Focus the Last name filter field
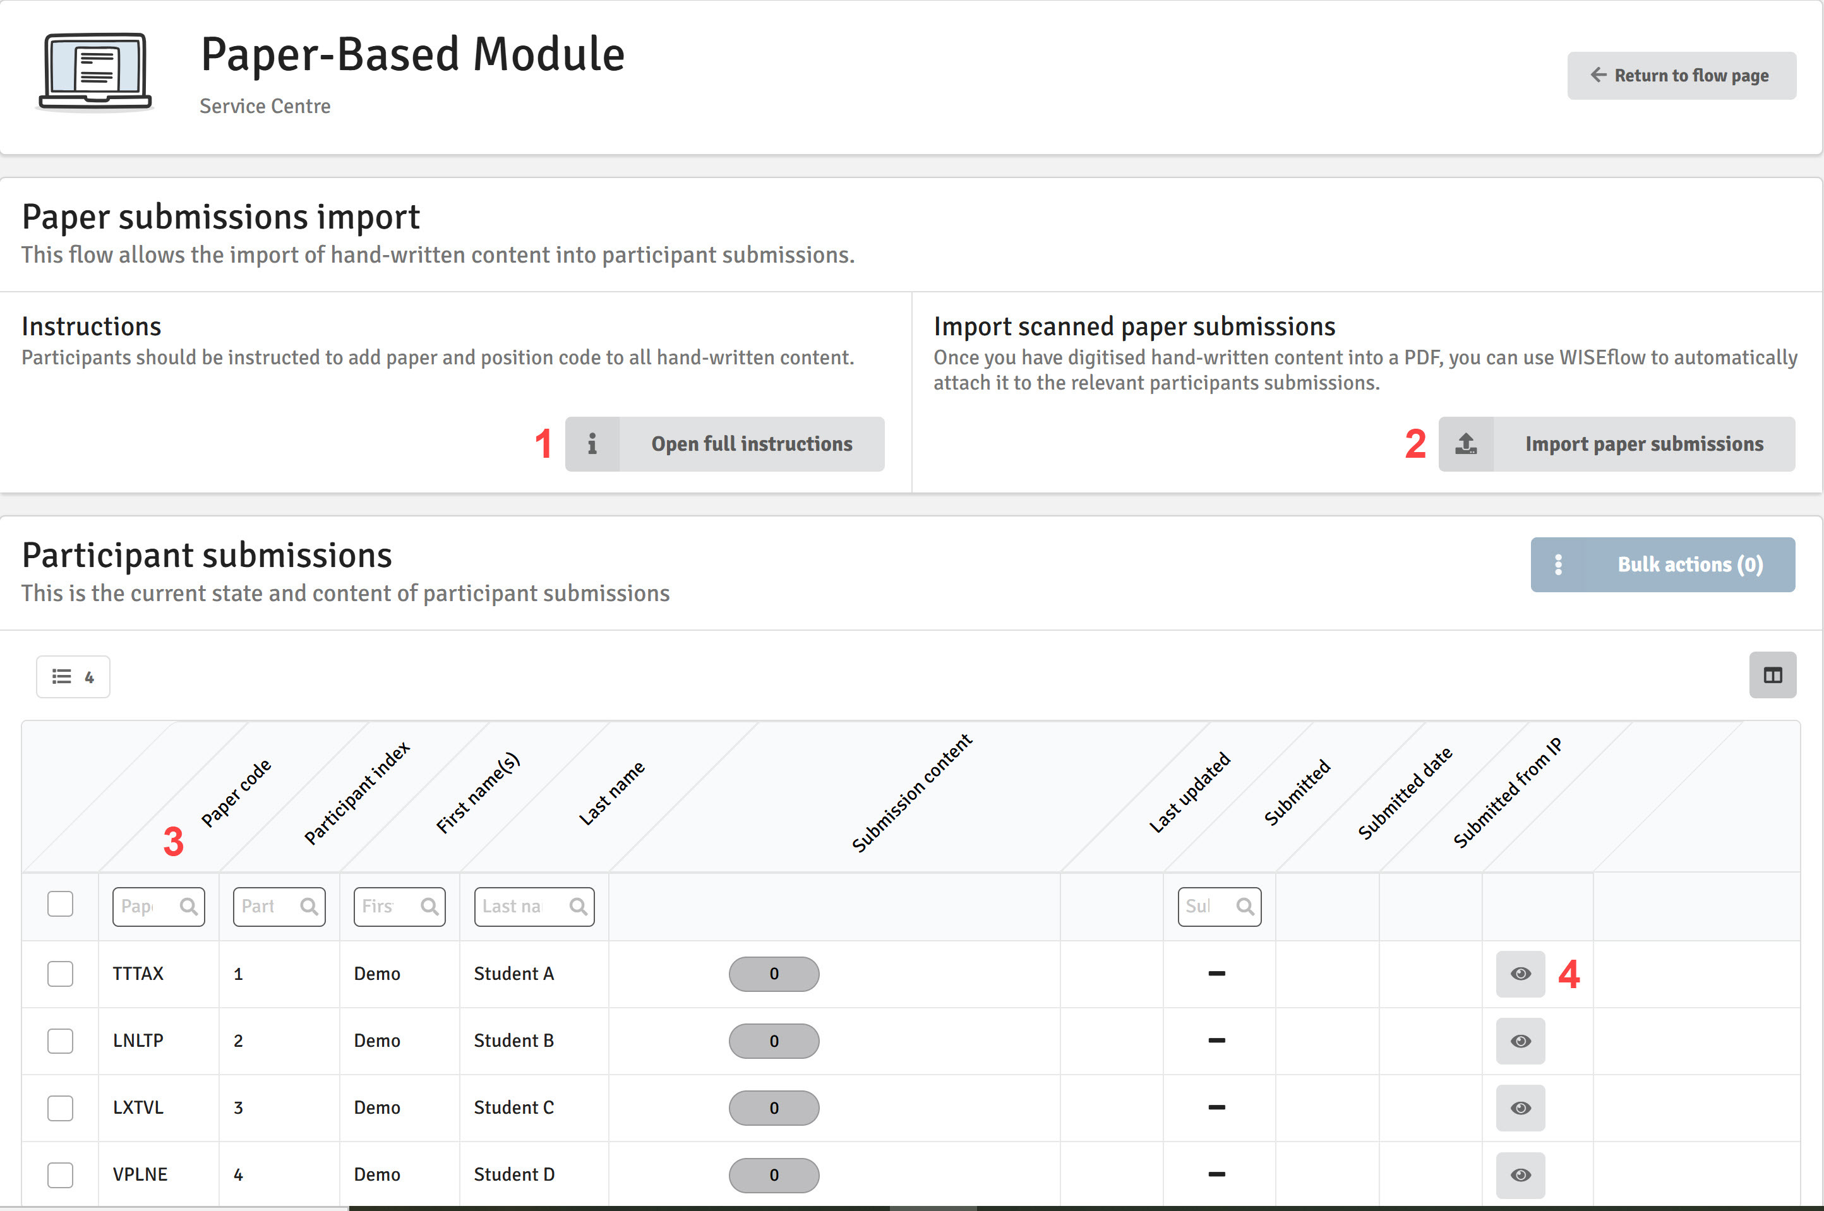 pos(534,907)
